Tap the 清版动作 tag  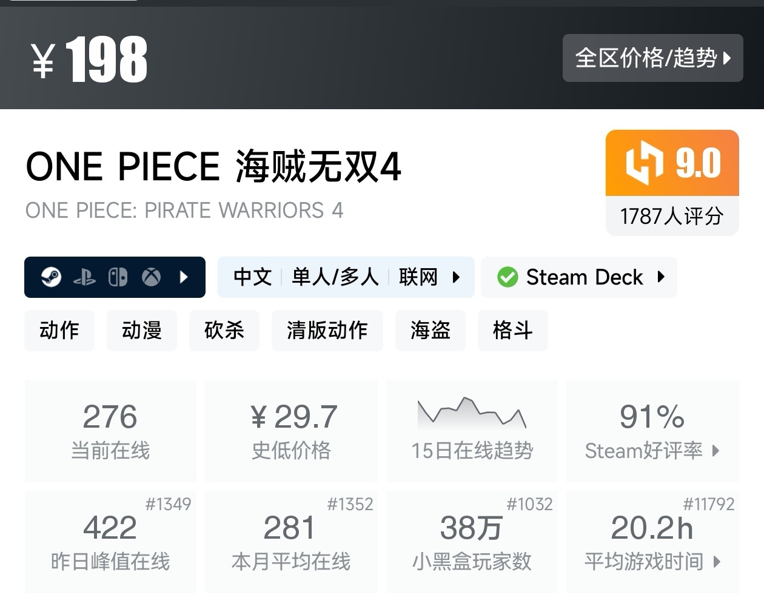pos(327,331)
